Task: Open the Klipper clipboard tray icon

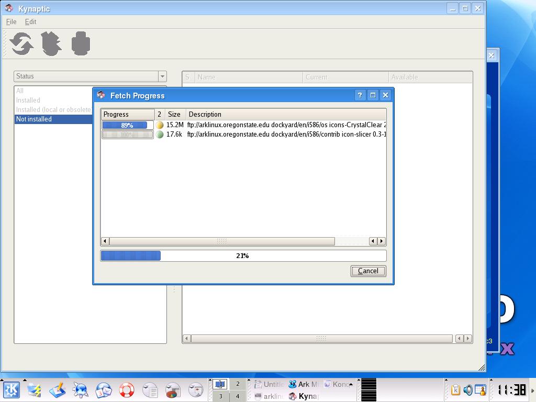Action: (455, 390)
